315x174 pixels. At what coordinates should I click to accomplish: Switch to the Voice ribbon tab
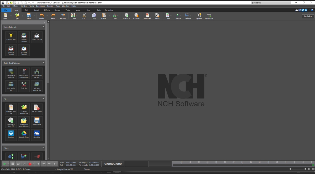(78, 10)
